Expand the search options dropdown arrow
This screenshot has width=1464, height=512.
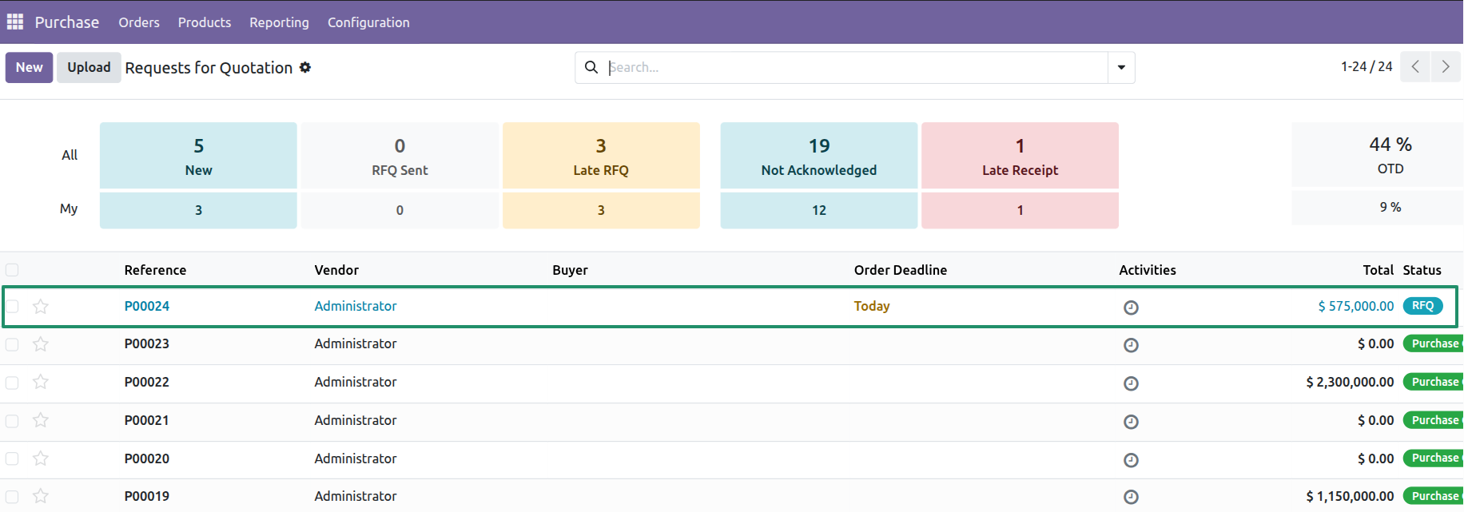pos(1121,68)
